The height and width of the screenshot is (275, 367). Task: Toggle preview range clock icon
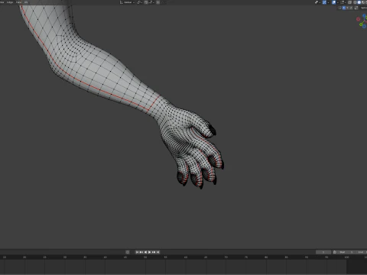click(x=335, y=252)
